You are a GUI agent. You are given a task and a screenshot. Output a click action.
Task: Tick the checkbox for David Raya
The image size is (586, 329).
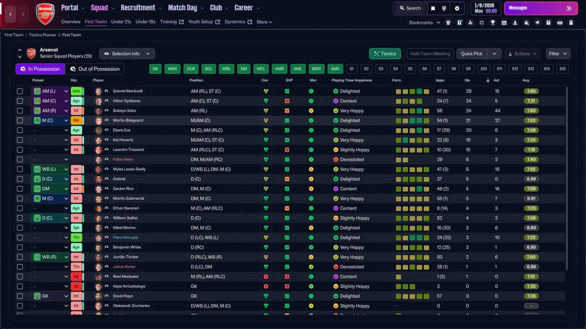coord(20,296)
